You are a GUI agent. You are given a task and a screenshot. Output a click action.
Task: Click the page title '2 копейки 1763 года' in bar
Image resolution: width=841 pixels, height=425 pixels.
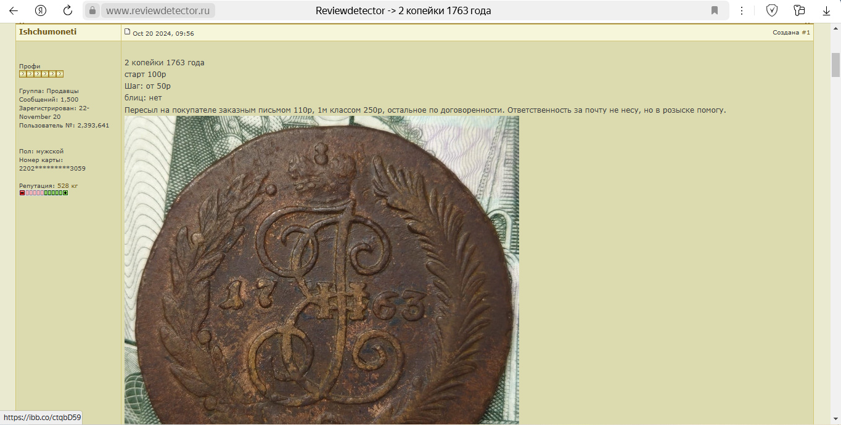click(x=403, y=10)
